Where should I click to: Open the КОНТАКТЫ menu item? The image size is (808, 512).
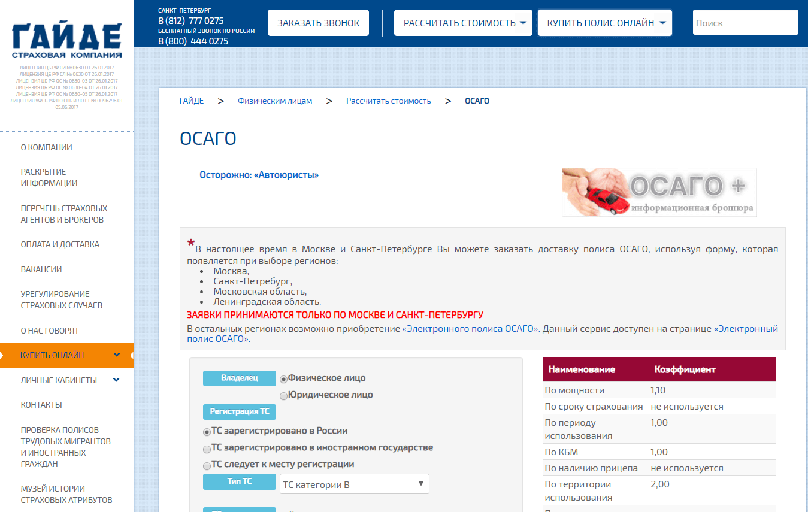coord(41,405)
